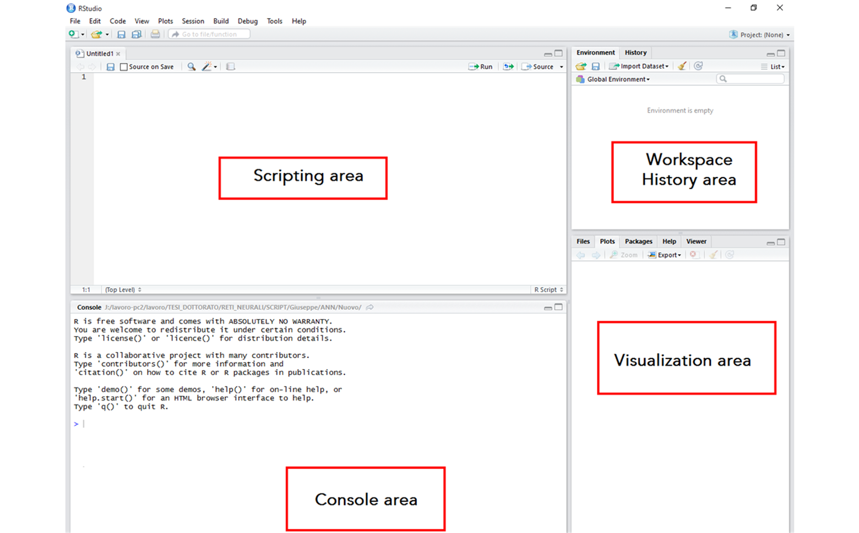The width and height of the screenshot is (859, 533).
Task: Click the next plot arrow
Action: [x=596, y=255]
